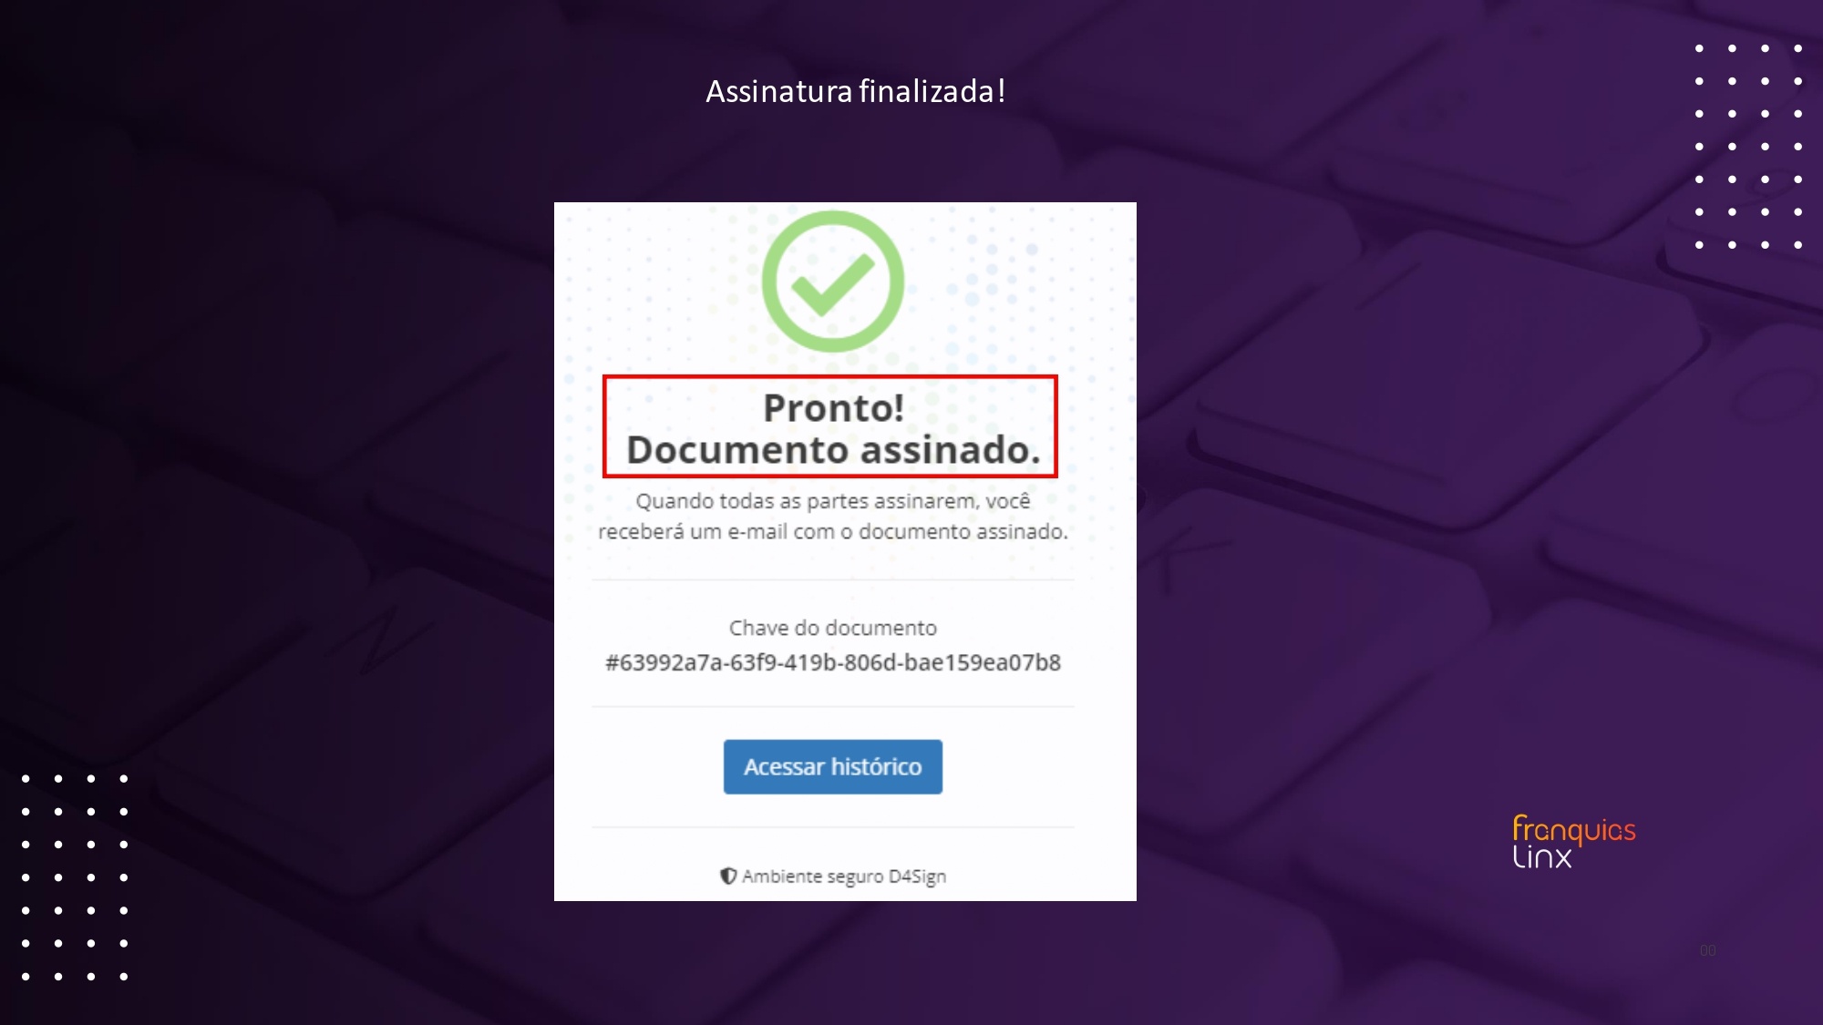Click the green checkmark circle icon
This screenshot has width=1823, height=1025.
(832, 282)
